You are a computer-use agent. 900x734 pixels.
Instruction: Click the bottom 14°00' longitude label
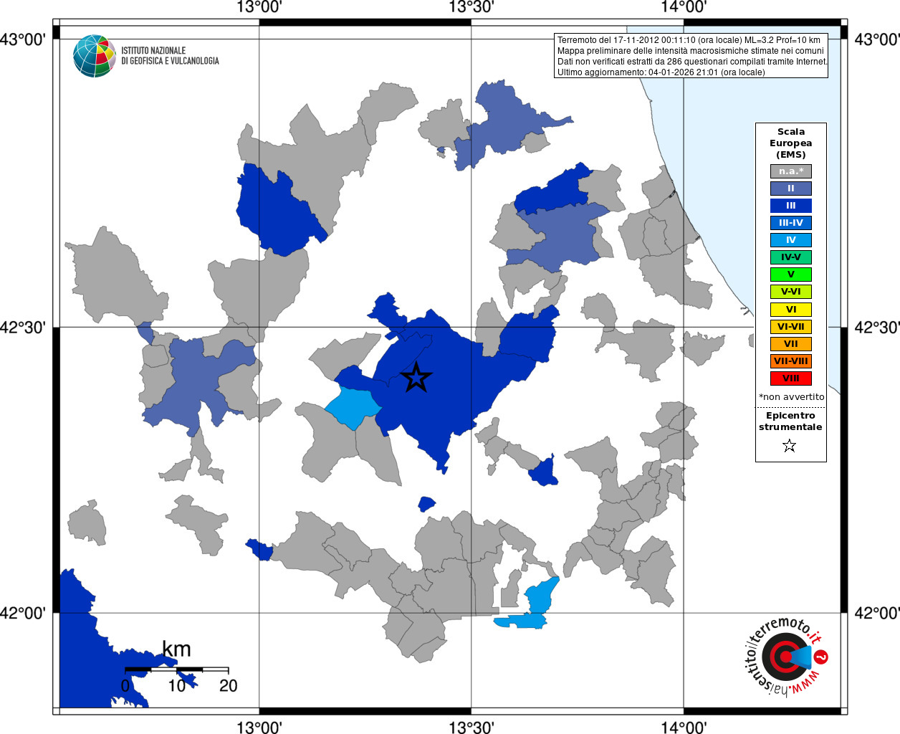coord(684,727)
